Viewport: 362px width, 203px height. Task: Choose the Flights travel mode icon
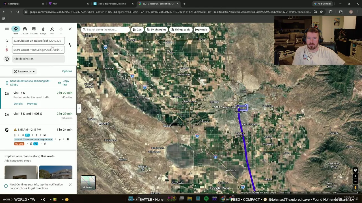61,29
